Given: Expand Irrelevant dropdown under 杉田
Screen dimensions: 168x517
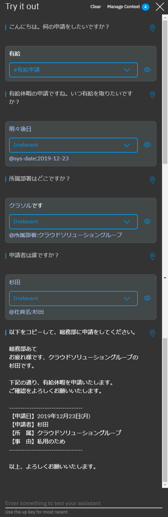Looking at the screenshot, I should 73,298.
